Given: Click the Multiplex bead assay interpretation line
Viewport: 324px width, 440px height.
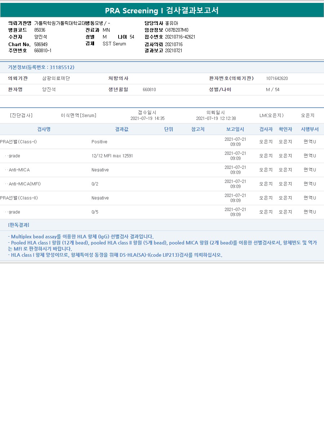Looking at the screenshot, I should click(x=81, y=237).
